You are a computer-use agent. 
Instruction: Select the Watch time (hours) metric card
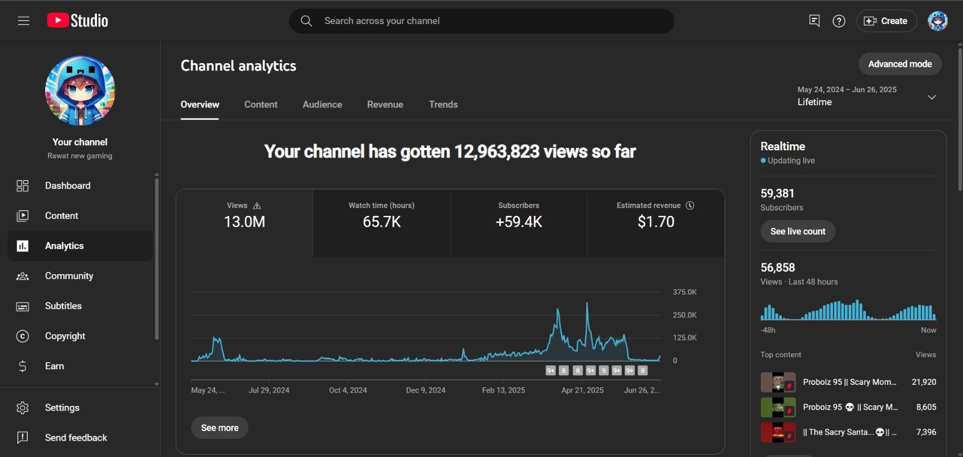(382, 224)
